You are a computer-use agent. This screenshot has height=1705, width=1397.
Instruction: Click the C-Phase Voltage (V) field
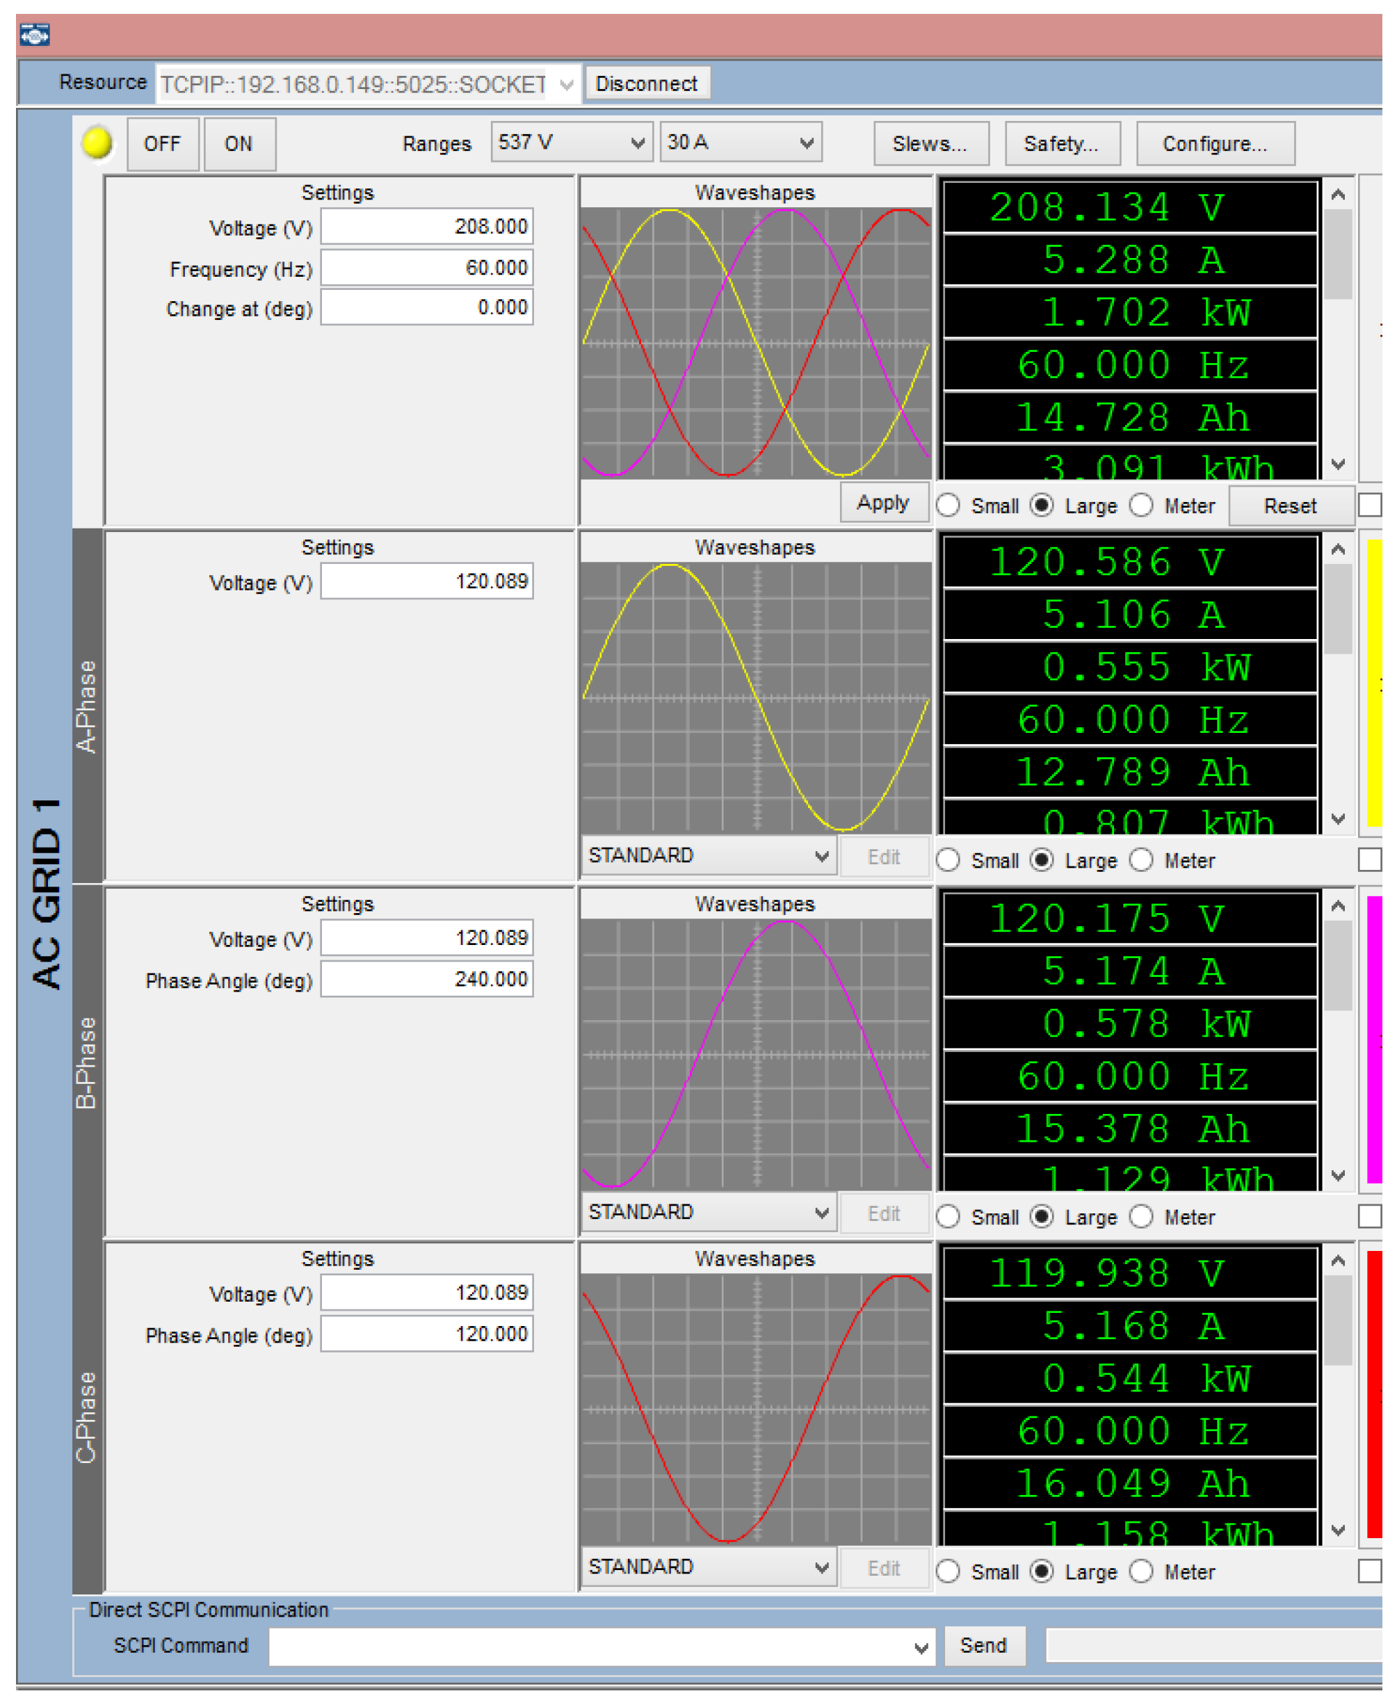[426, 1292]
